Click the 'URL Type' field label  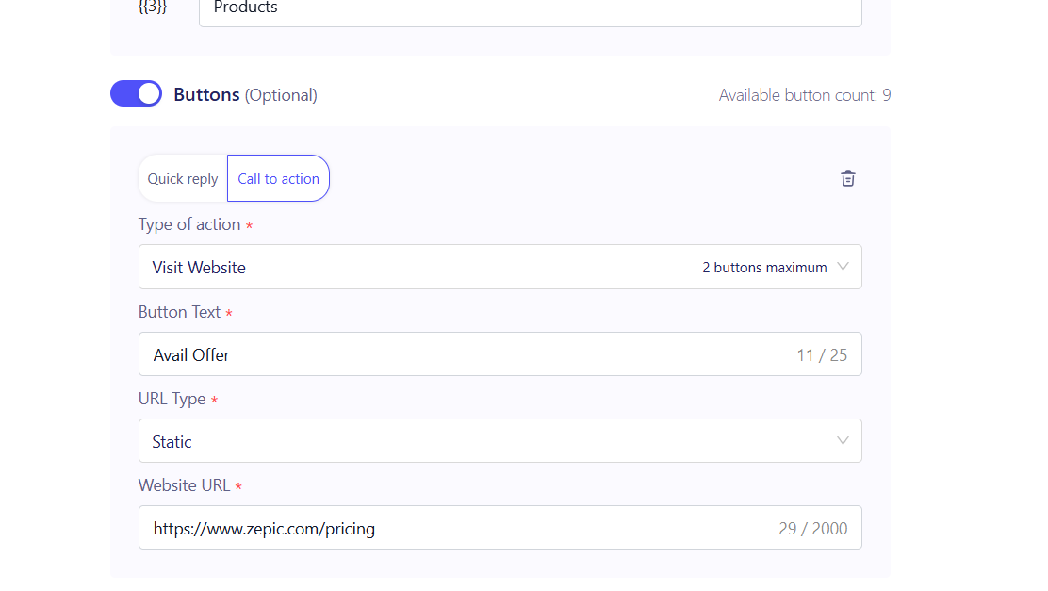pos(172,399)
